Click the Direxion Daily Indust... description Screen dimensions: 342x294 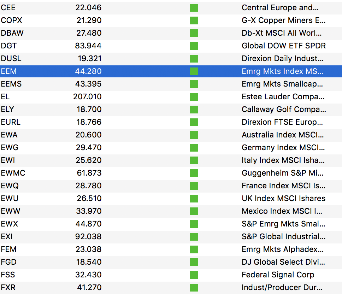282,58
